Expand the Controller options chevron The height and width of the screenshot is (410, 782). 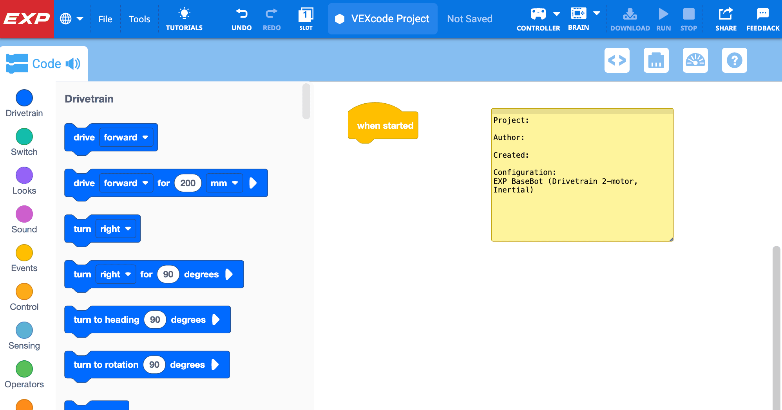558,13
